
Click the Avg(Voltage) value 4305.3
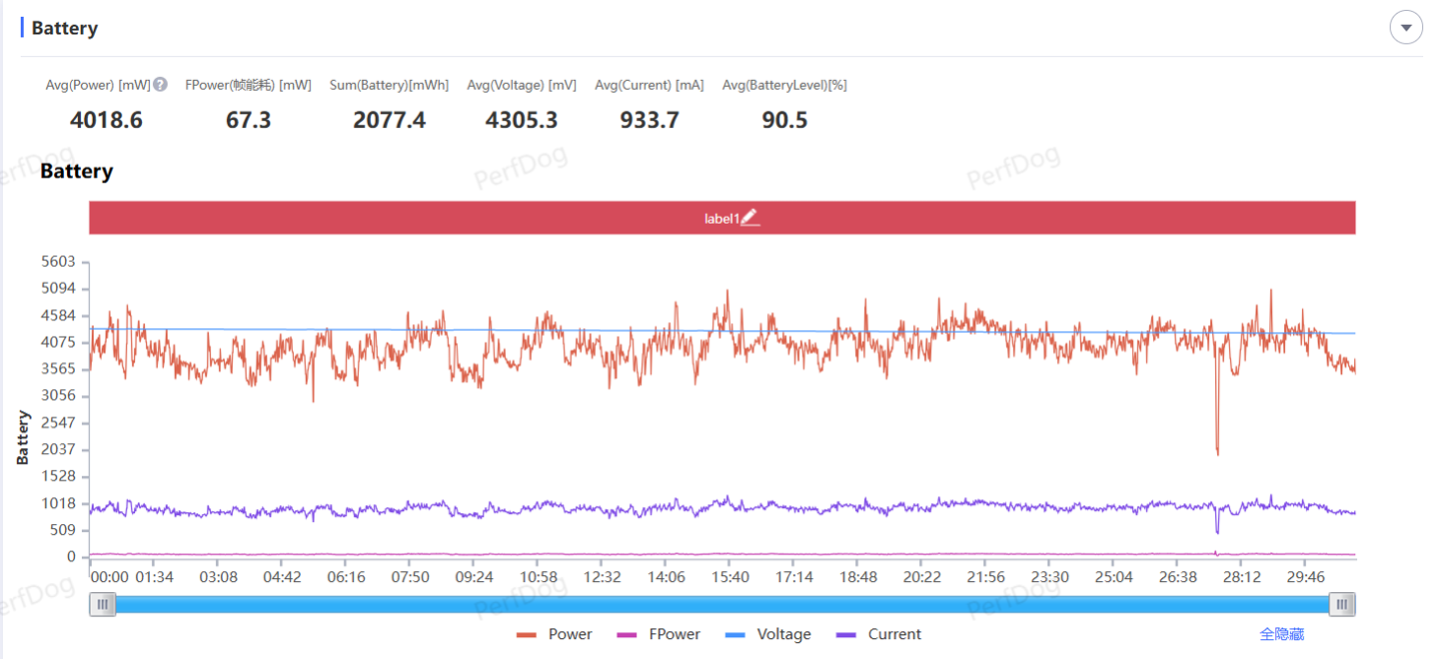click(521, 121)
